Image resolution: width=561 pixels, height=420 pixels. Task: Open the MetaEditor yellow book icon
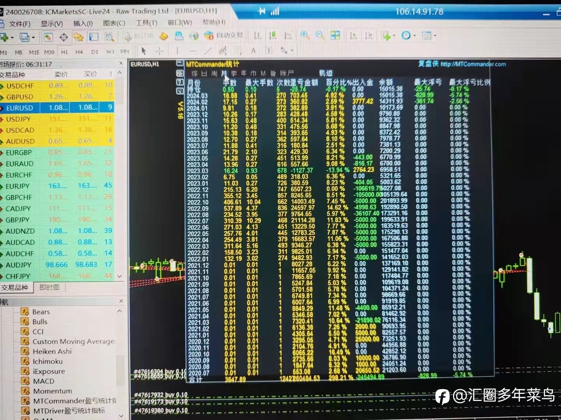point(164,36)
